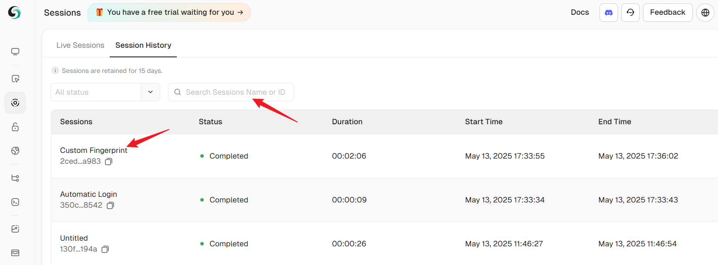
Task: Click the Search Sessions Name or ID field
Action: tap(235, 92)
